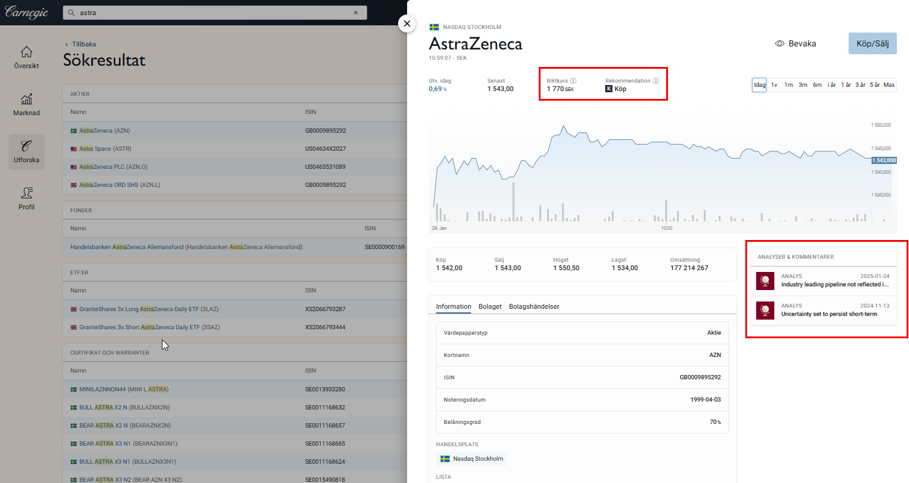This screenshot has width=909, height=483.
Task: Open BEAR ASTRA X3 N2 certificate
Action: (x=130, y=480)
